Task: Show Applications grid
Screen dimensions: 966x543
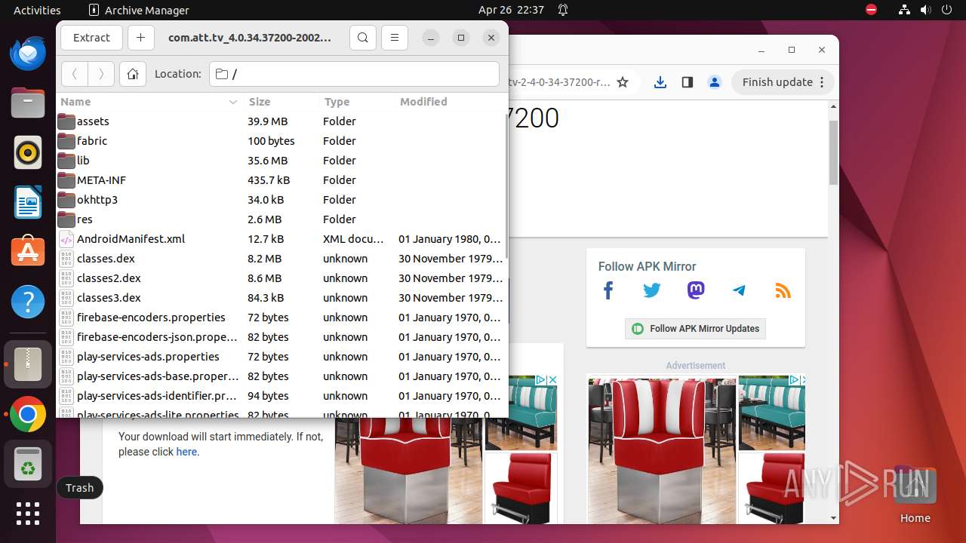Action: coord(28,514)
